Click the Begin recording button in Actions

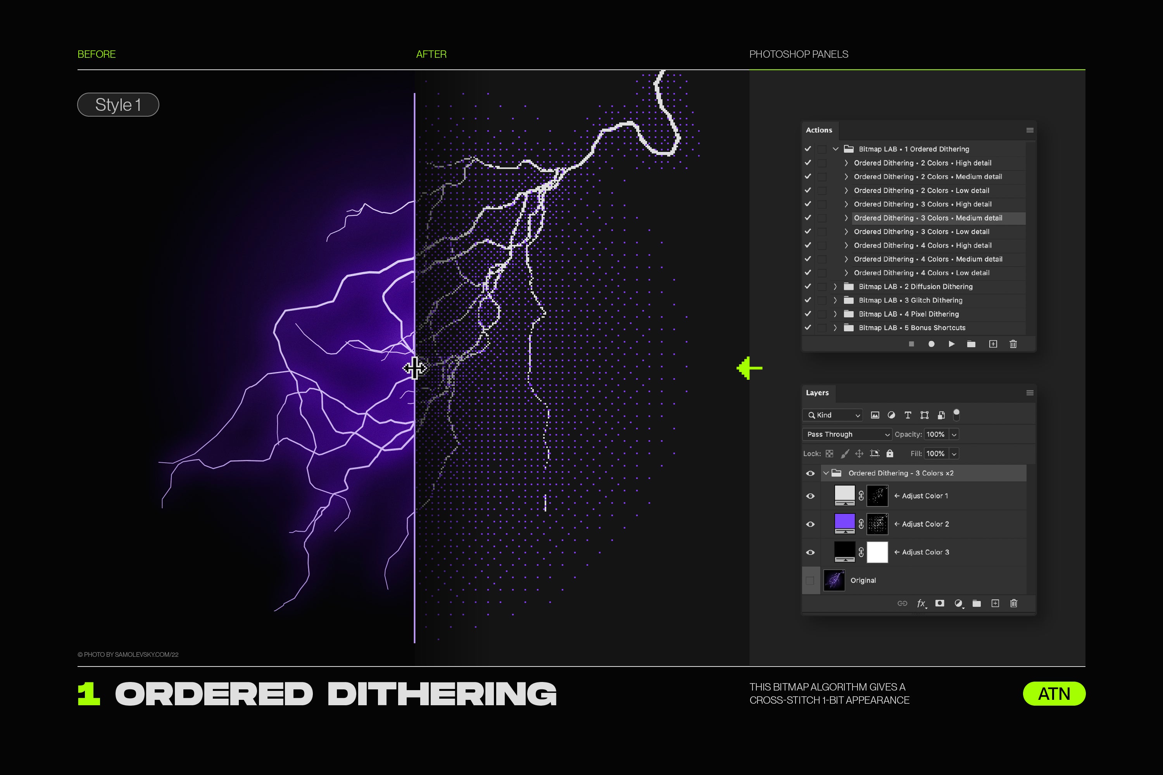click(x=931, y=344)
